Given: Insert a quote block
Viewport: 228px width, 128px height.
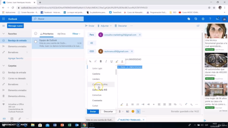Looking at the screenshot, I should (x=154, y=104).
